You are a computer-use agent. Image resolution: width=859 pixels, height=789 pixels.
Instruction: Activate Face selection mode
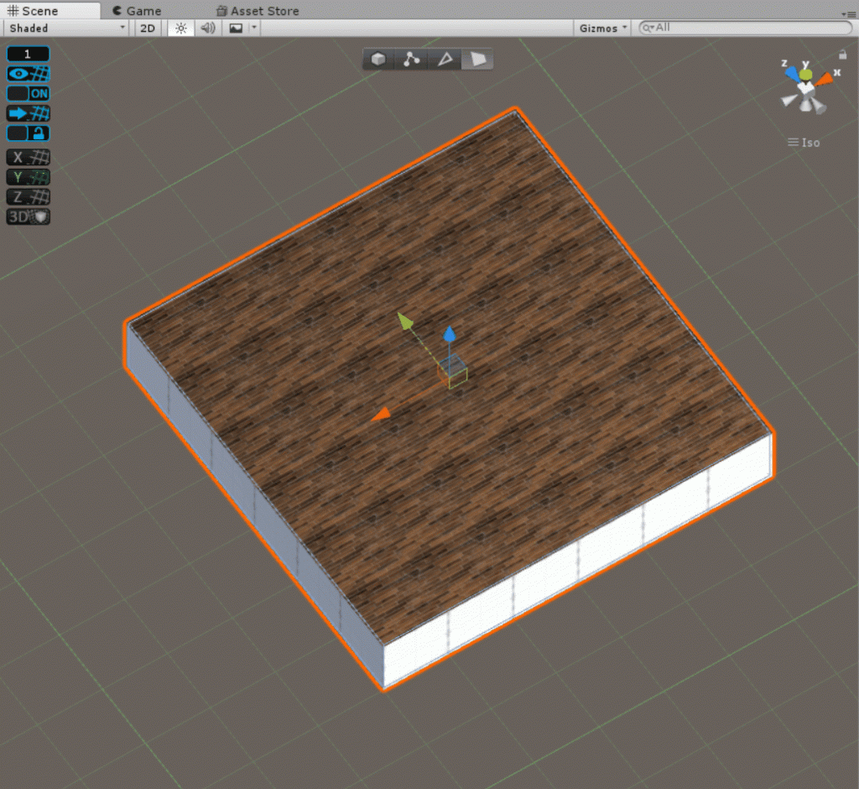point(477,60)
